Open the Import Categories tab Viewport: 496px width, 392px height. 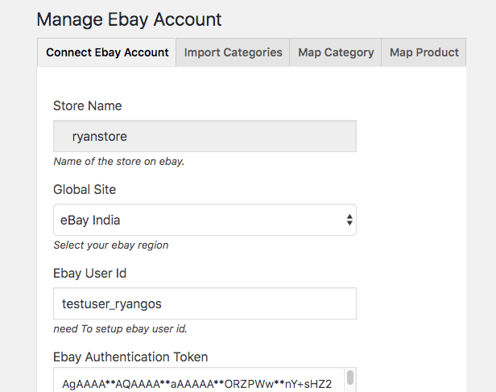pos(233,52)
